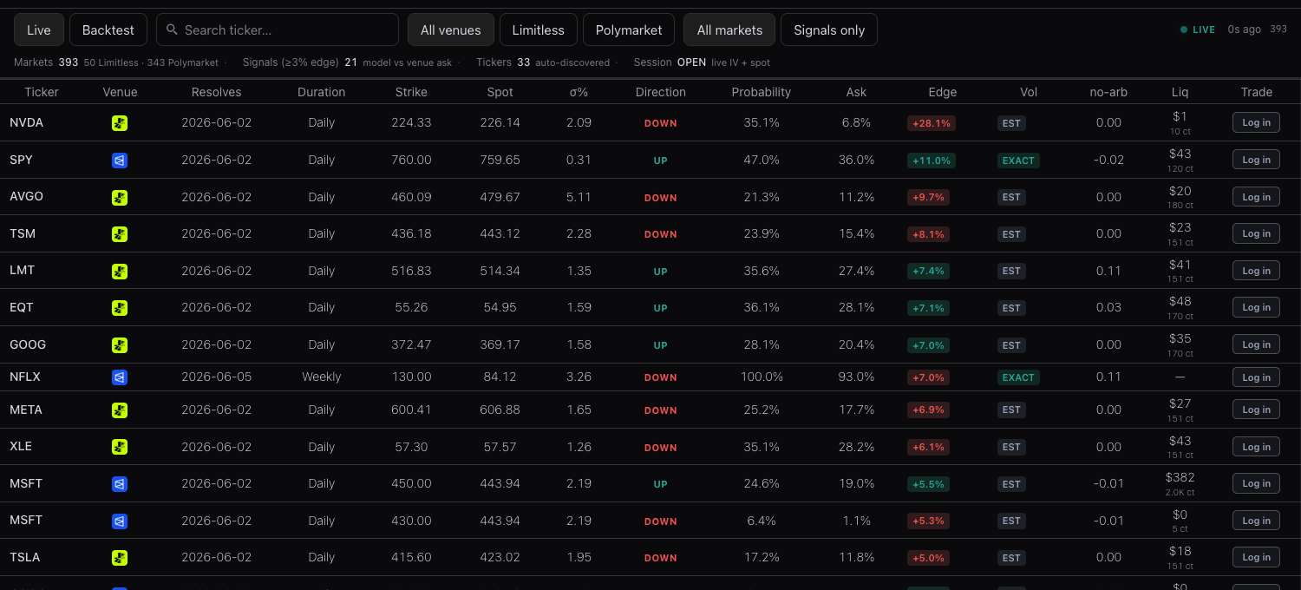The height and width of the screenshot is (590, 1301).
Task: Click the search magnifier icon
Action: point(172,29)
